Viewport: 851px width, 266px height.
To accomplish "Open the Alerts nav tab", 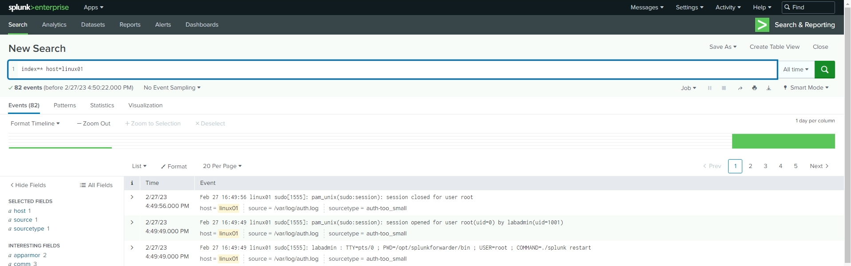I will pos(163,25).
